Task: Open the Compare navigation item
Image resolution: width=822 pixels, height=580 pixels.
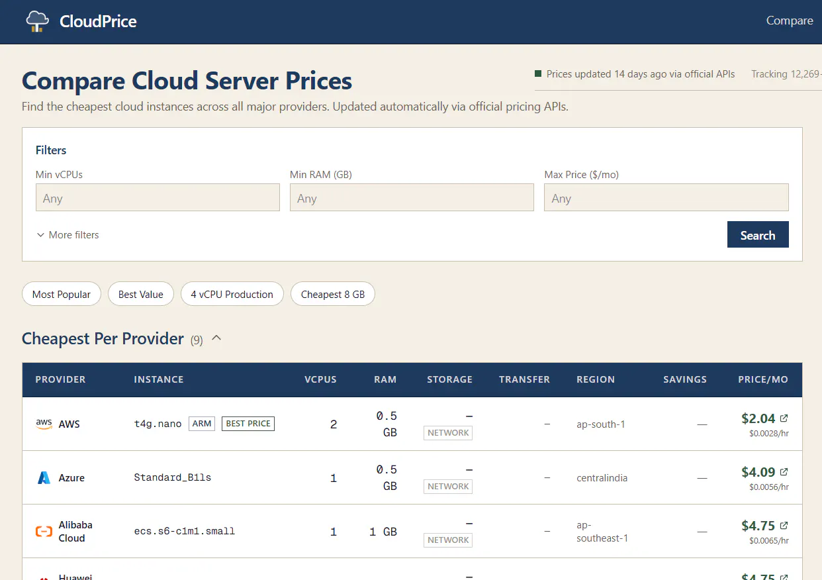Action: point(790,21)
